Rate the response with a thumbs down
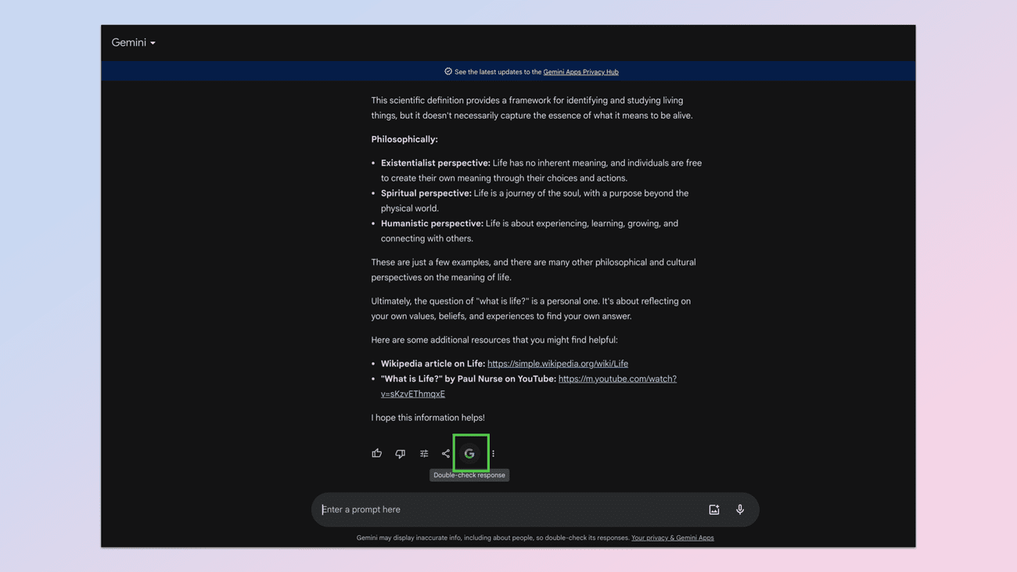 tap(400, 453)
